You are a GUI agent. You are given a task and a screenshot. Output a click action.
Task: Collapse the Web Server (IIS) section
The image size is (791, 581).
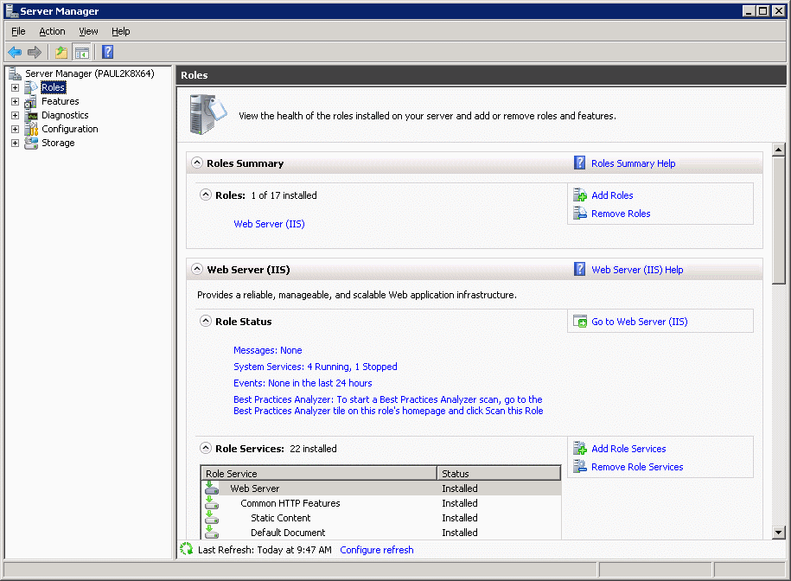pos(197,270)
